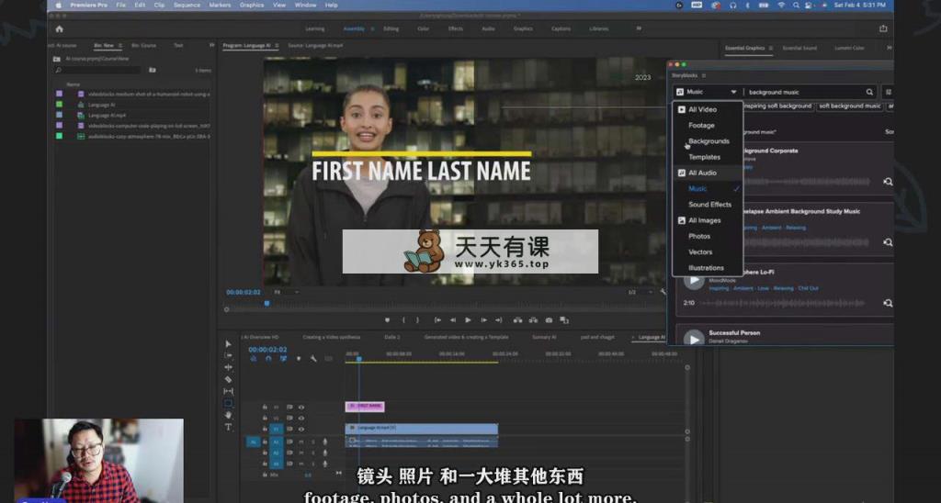Toggle insert sequences as nests option
The image size is (941, 503).
254,359
